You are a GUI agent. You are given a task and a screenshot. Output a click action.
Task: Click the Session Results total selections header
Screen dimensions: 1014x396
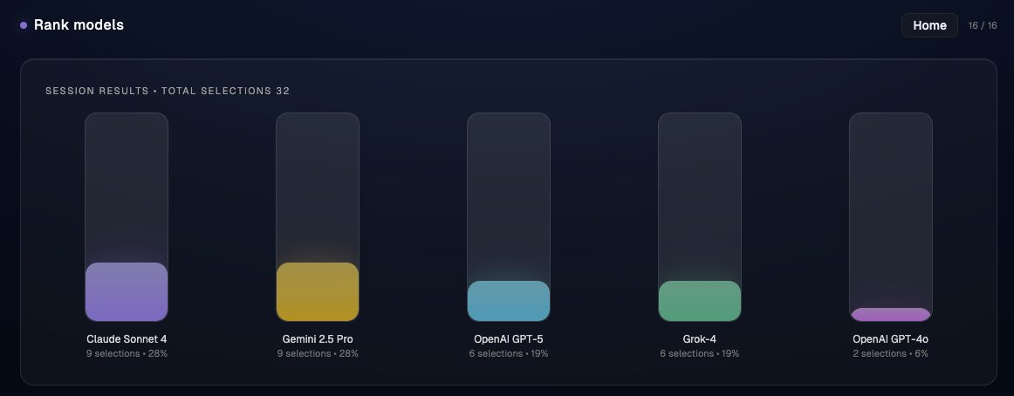point(168,91)
